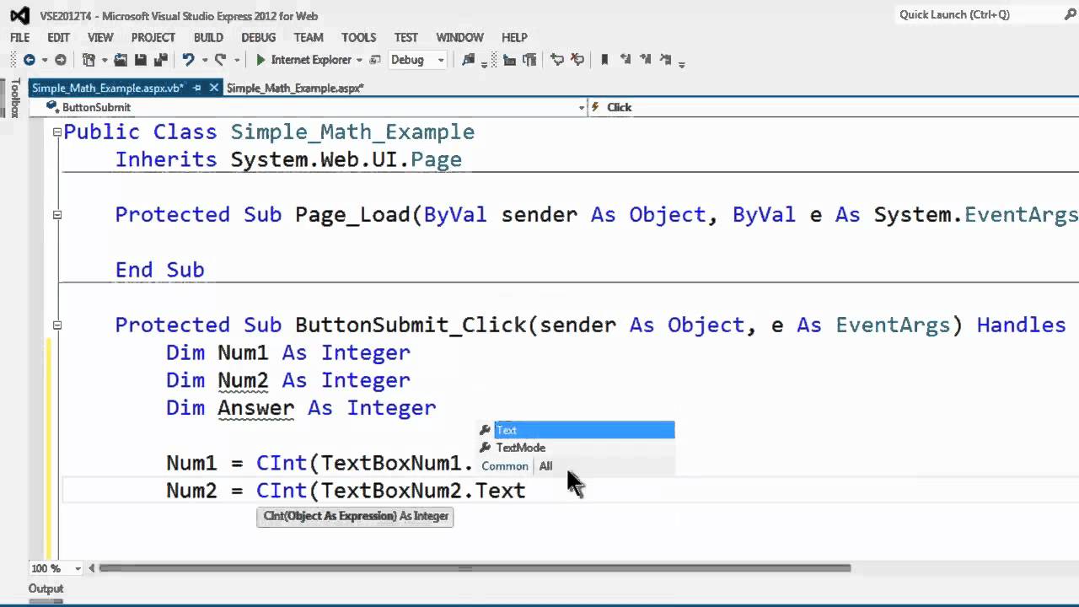The width and height of the screenshot is (1079, 607).
Task: Click the Internet Explorer run target label
Action: tap(311, 60)
